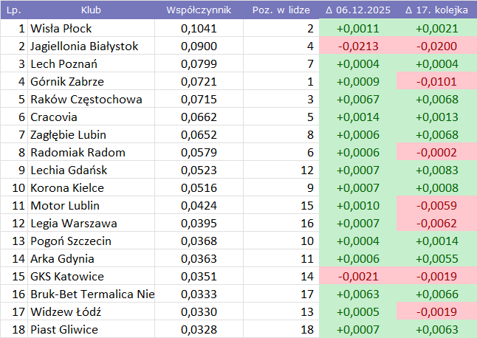Click the Klub column header
This screenshot has height=338, width=477.
[x=91, y=10]
